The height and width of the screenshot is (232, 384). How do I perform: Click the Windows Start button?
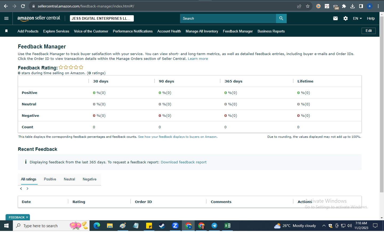click(6, 226)
